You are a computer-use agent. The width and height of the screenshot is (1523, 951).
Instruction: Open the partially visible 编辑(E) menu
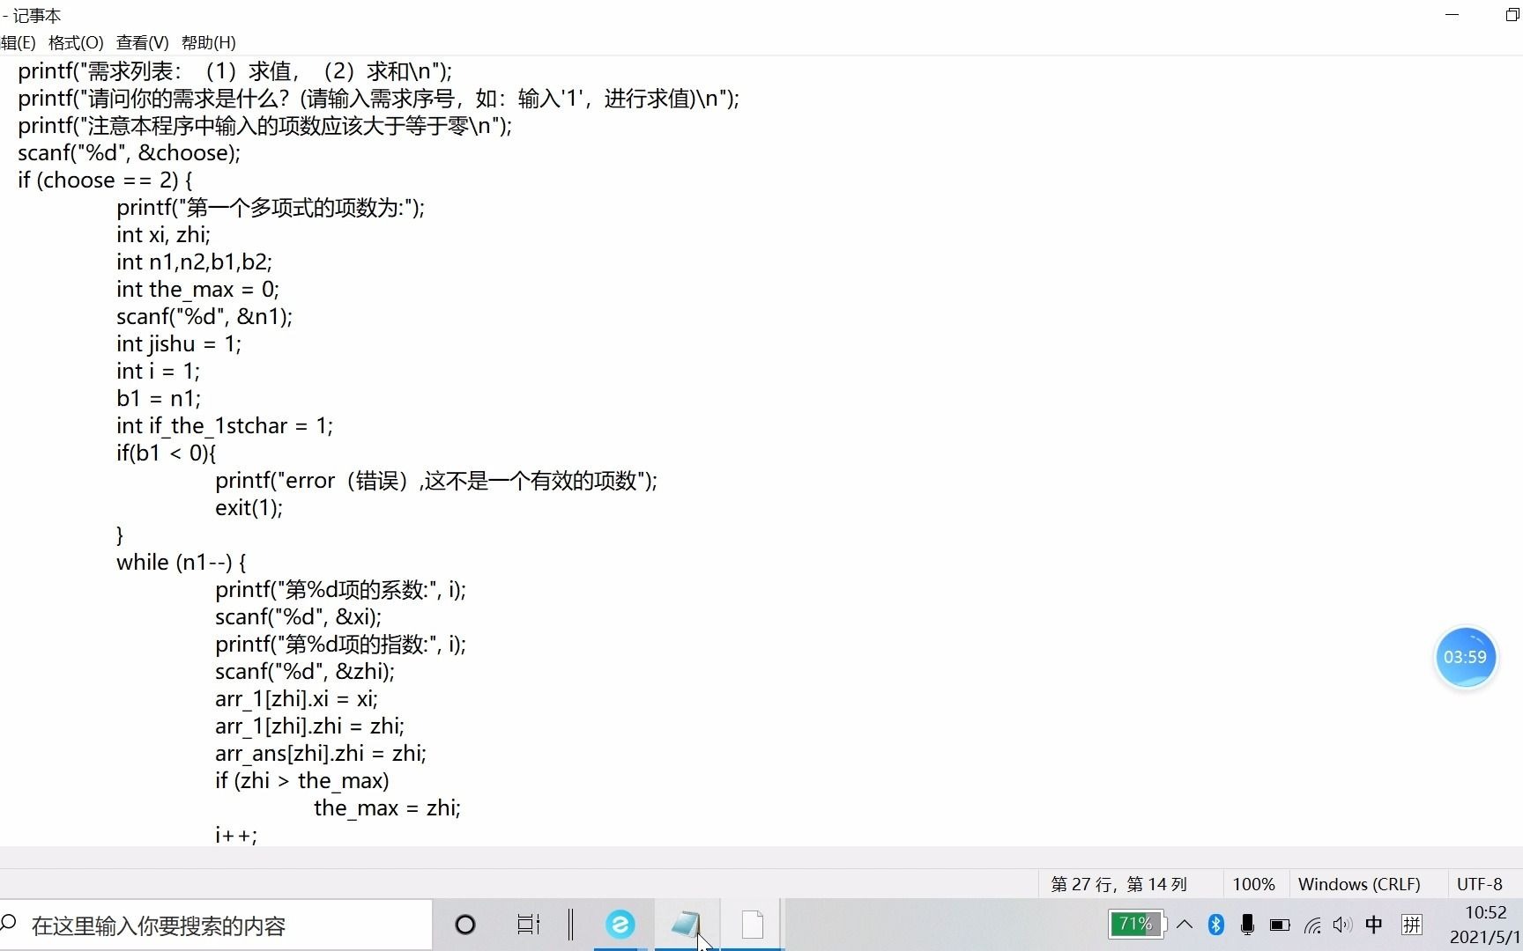click(18, 42)
